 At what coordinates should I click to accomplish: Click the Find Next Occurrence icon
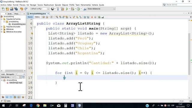click(x=63, y=17)
